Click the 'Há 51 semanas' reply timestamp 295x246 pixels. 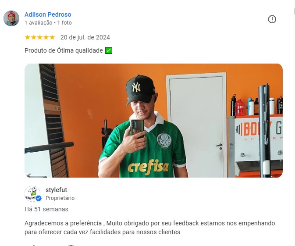[46, 209]
